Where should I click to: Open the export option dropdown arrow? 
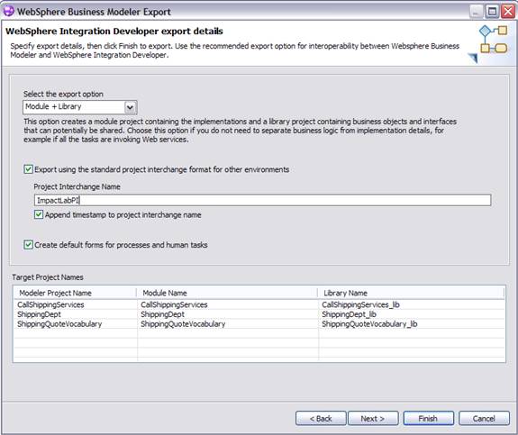pyautogui.click(x=130, y=107)
